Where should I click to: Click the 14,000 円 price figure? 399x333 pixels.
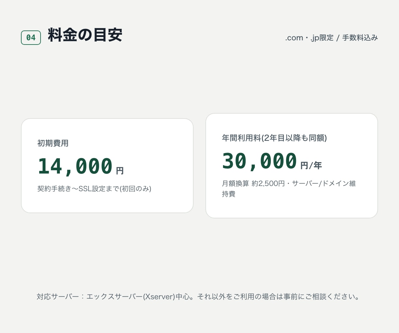click(x=80, y=166)
